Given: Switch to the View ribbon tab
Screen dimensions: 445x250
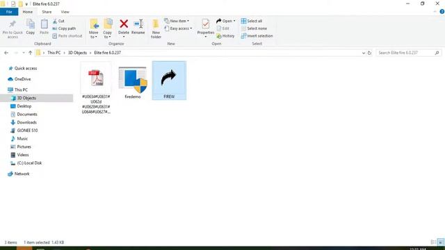Looking at the screenshot, I should [65, 12].
